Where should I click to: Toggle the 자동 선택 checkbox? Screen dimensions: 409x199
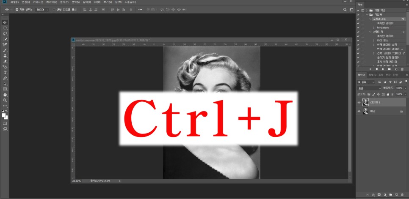(x=17, y=10)
